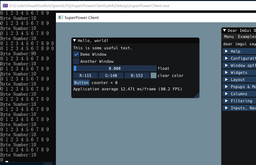This screenshot has height=165, width=256.
Task: Collapse the Hello, world! window
Action: click(74, 40)
